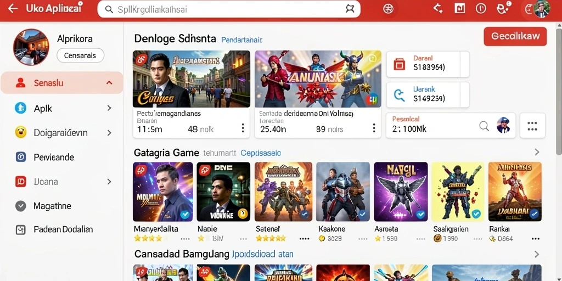Screen dimensions: 562x281
Task: Open more options under Satenal
Action: point(304,238)
